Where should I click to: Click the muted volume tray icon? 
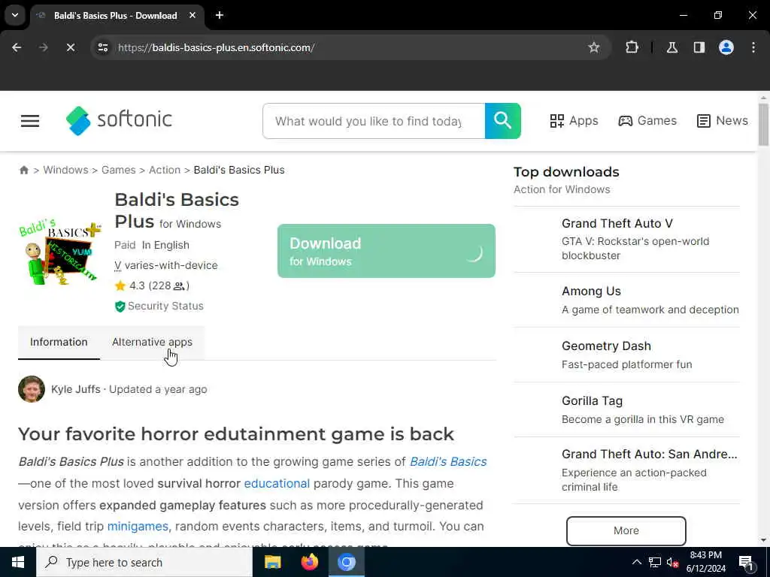(672, 562)
